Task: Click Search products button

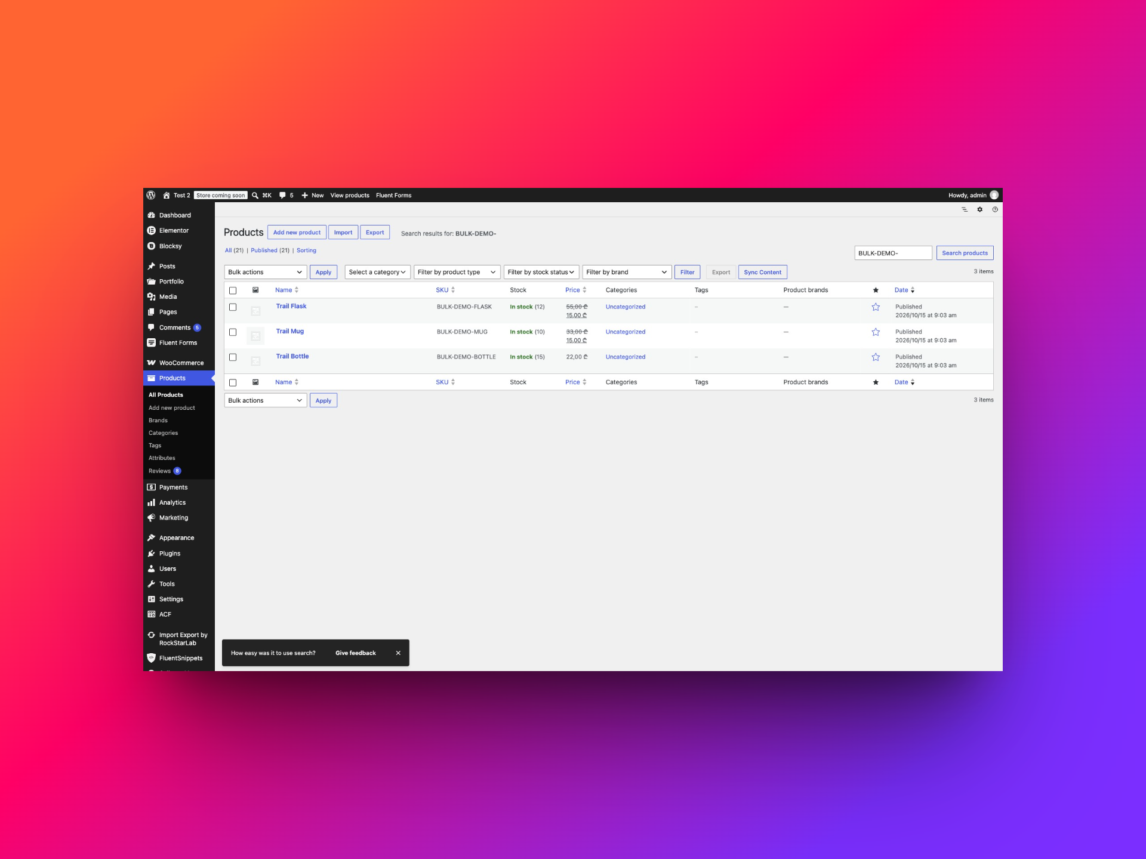Action: pos(965,253)
